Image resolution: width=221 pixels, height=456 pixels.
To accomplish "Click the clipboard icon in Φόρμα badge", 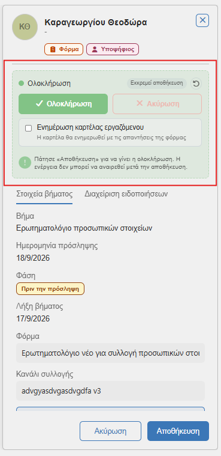I will (x=53, y=49).
